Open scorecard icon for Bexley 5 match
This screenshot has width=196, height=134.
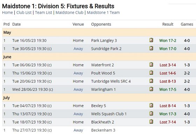(151, 105)
